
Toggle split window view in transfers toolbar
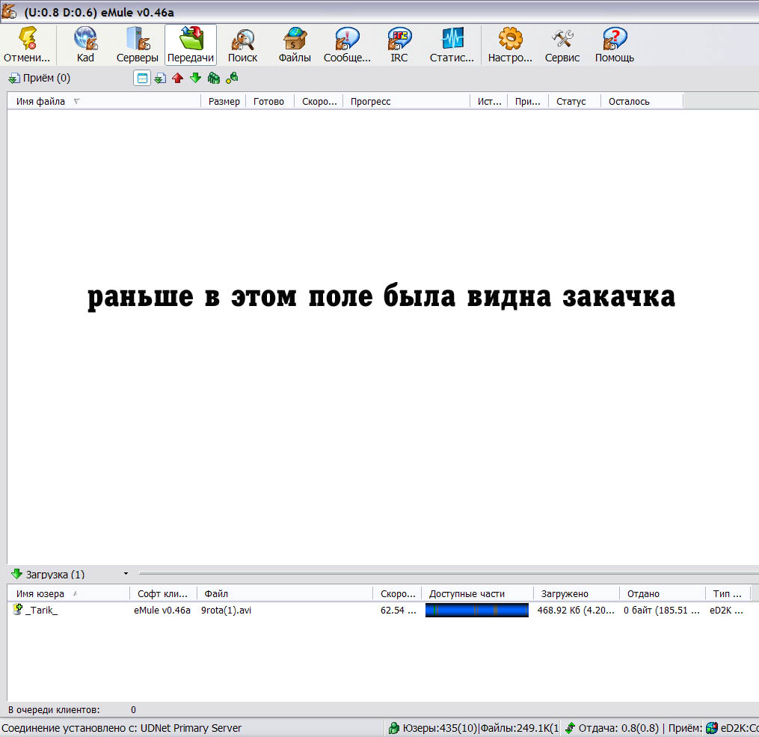(x=141, y=78)
